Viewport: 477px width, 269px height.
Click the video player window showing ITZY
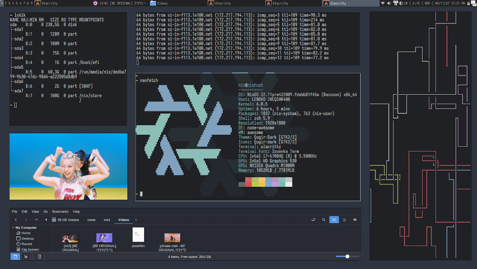68,166
